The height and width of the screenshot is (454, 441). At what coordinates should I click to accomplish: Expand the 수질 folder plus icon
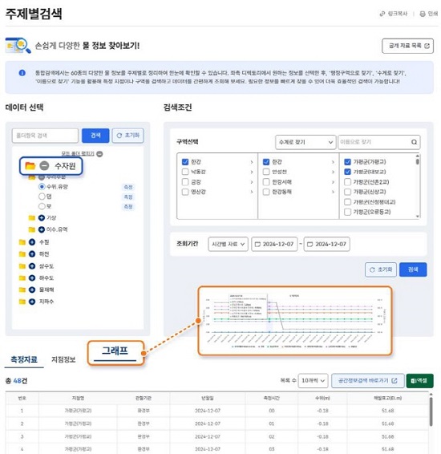point(32,241)
